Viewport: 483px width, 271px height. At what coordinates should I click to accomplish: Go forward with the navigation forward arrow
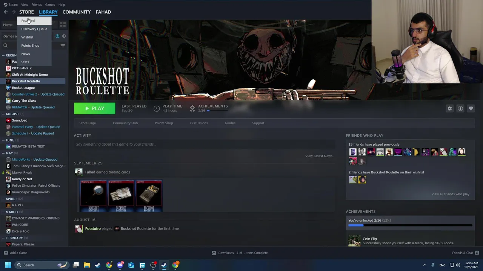[14, 12]
